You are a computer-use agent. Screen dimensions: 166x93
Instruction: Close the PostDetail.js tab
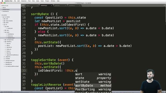80,5
